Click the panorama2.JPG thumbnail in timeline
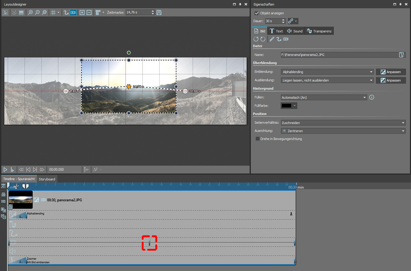 click(21, 199)
